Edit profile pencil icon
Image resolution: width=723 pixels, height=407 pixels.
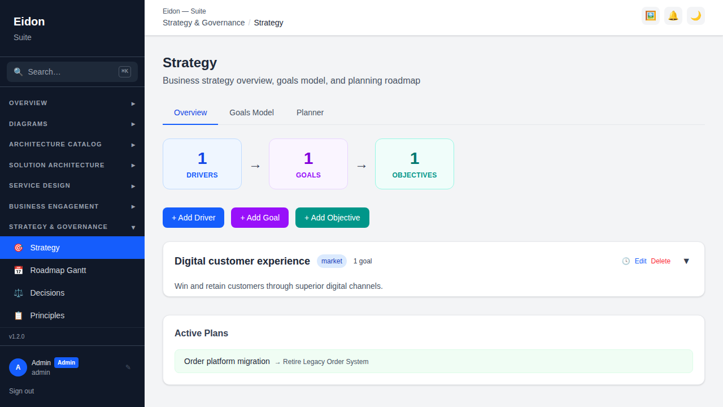click(128, 367)
